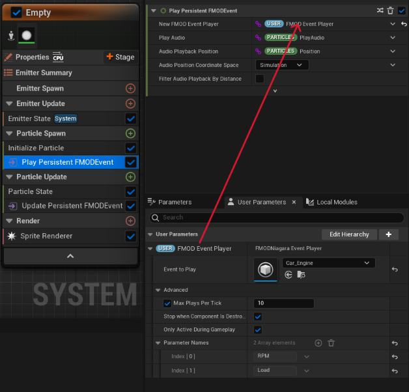This screenshot has height=392, width=409.
Task: Enable Filter Audio Playback By Distance
Action: (x=260, y=79)
